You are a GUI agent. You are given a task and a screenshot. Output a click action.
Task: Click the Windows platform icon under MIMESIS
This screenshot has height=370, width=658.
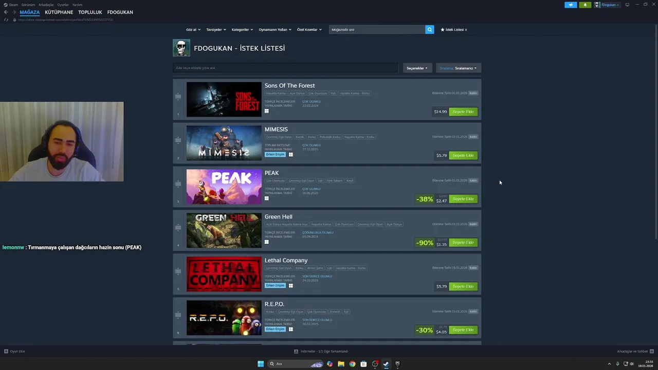tap(290, 154)
